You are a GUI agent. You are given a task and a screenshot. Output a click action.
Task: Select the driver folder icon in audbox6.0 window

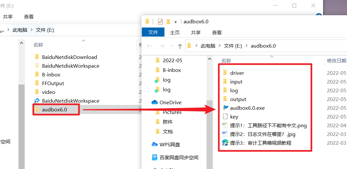(225, 73)
